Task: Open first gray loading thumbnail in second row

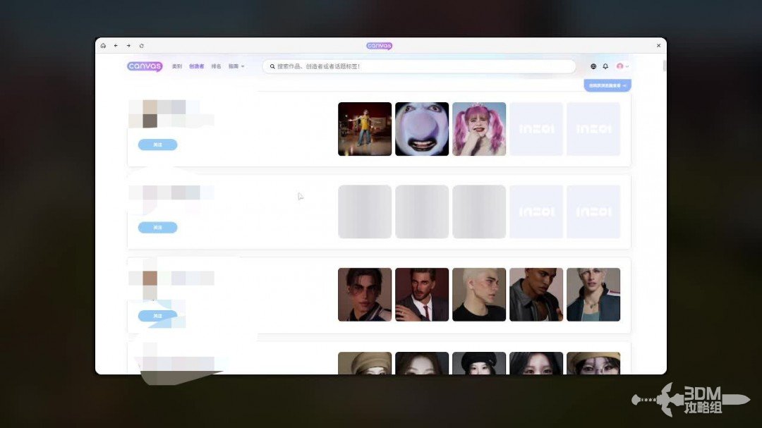Action: tap(365, 212)
